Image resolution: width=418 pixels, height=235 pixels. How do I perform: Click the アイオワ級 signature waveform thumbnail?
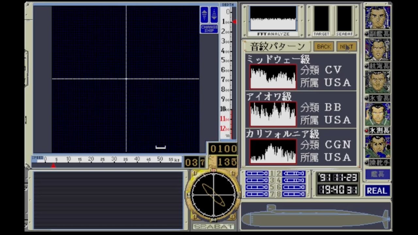pyautogui.click(x=273, y=114)
